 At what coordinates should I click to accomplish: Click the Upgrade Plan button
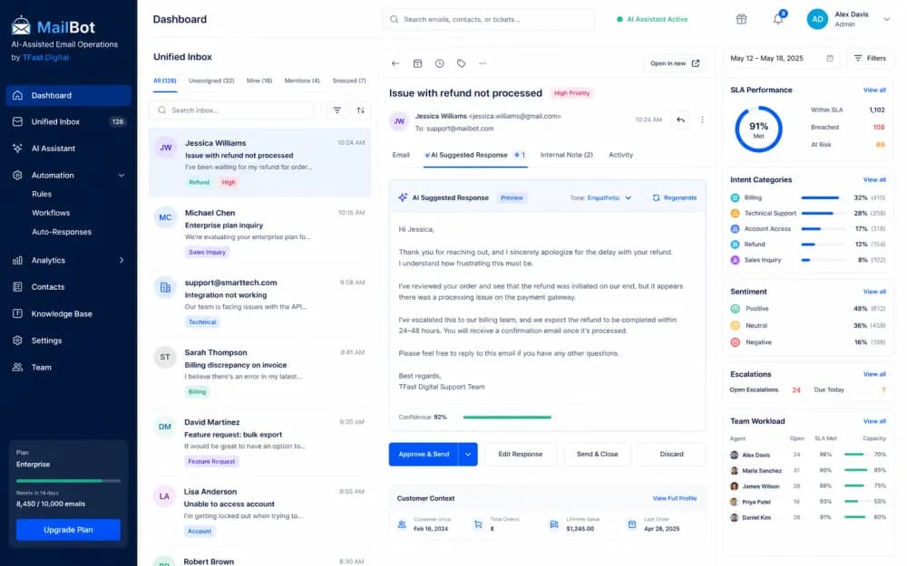(x=68, y=530)
